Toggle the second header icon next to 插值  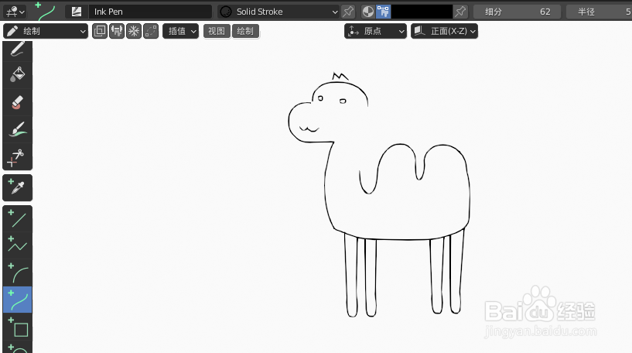[117, 31]
